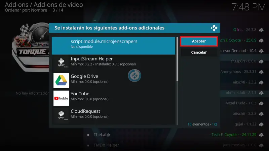269x151 pixels.
Task: Select the InputStream Helper entry
Action: 113,63
